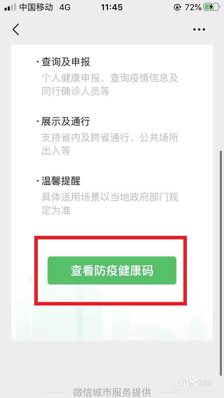
Task: Tap the battery icon in status bar
Action: (x=211, y=7)
